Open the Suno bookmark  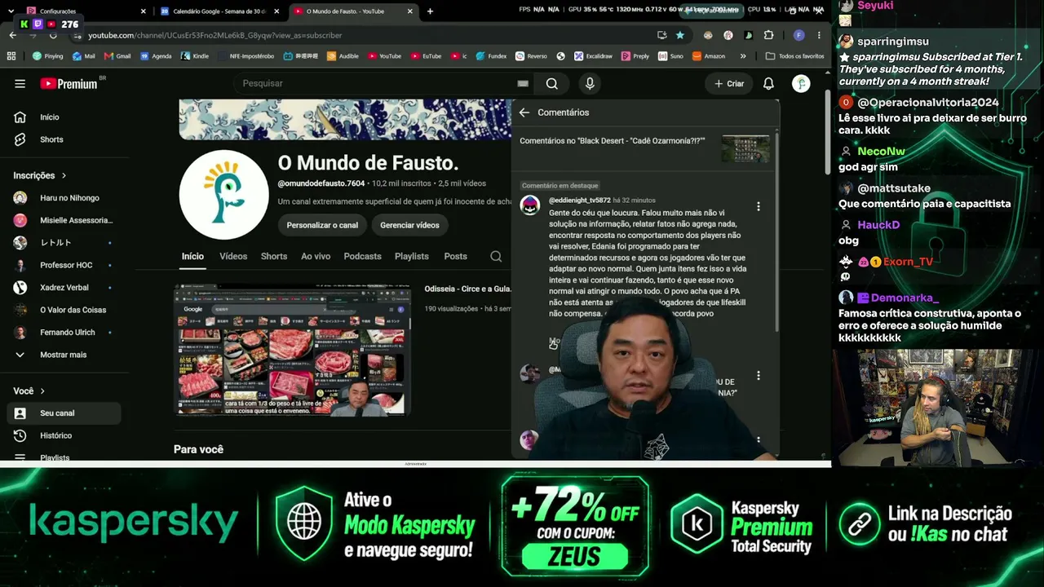[670, 56]
